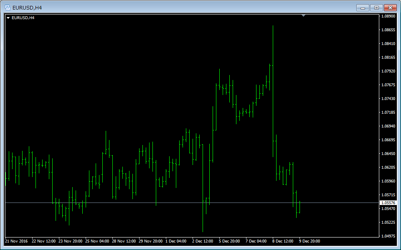This screenshot has width=401, height=250.
Task: Click the time label 7 Dec 04:00
Action: coord(256,241)
